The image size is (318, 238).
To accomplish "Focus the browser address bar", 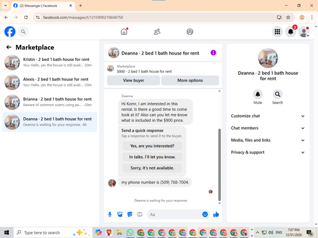I will pyautogui.click(x=157, y=17).
